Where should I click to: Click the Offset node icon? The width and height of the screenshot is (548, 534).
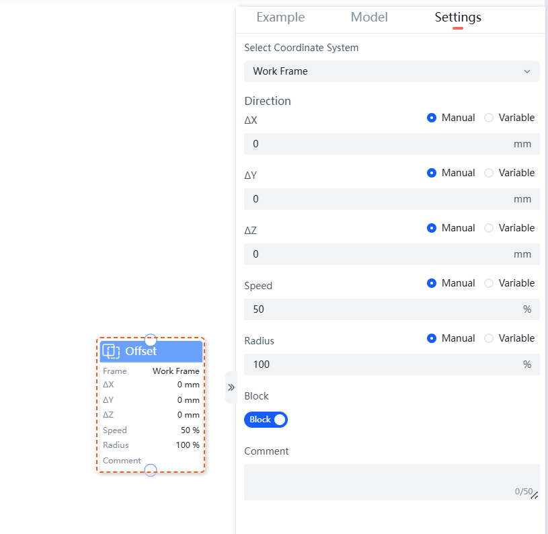coord(111,351)
